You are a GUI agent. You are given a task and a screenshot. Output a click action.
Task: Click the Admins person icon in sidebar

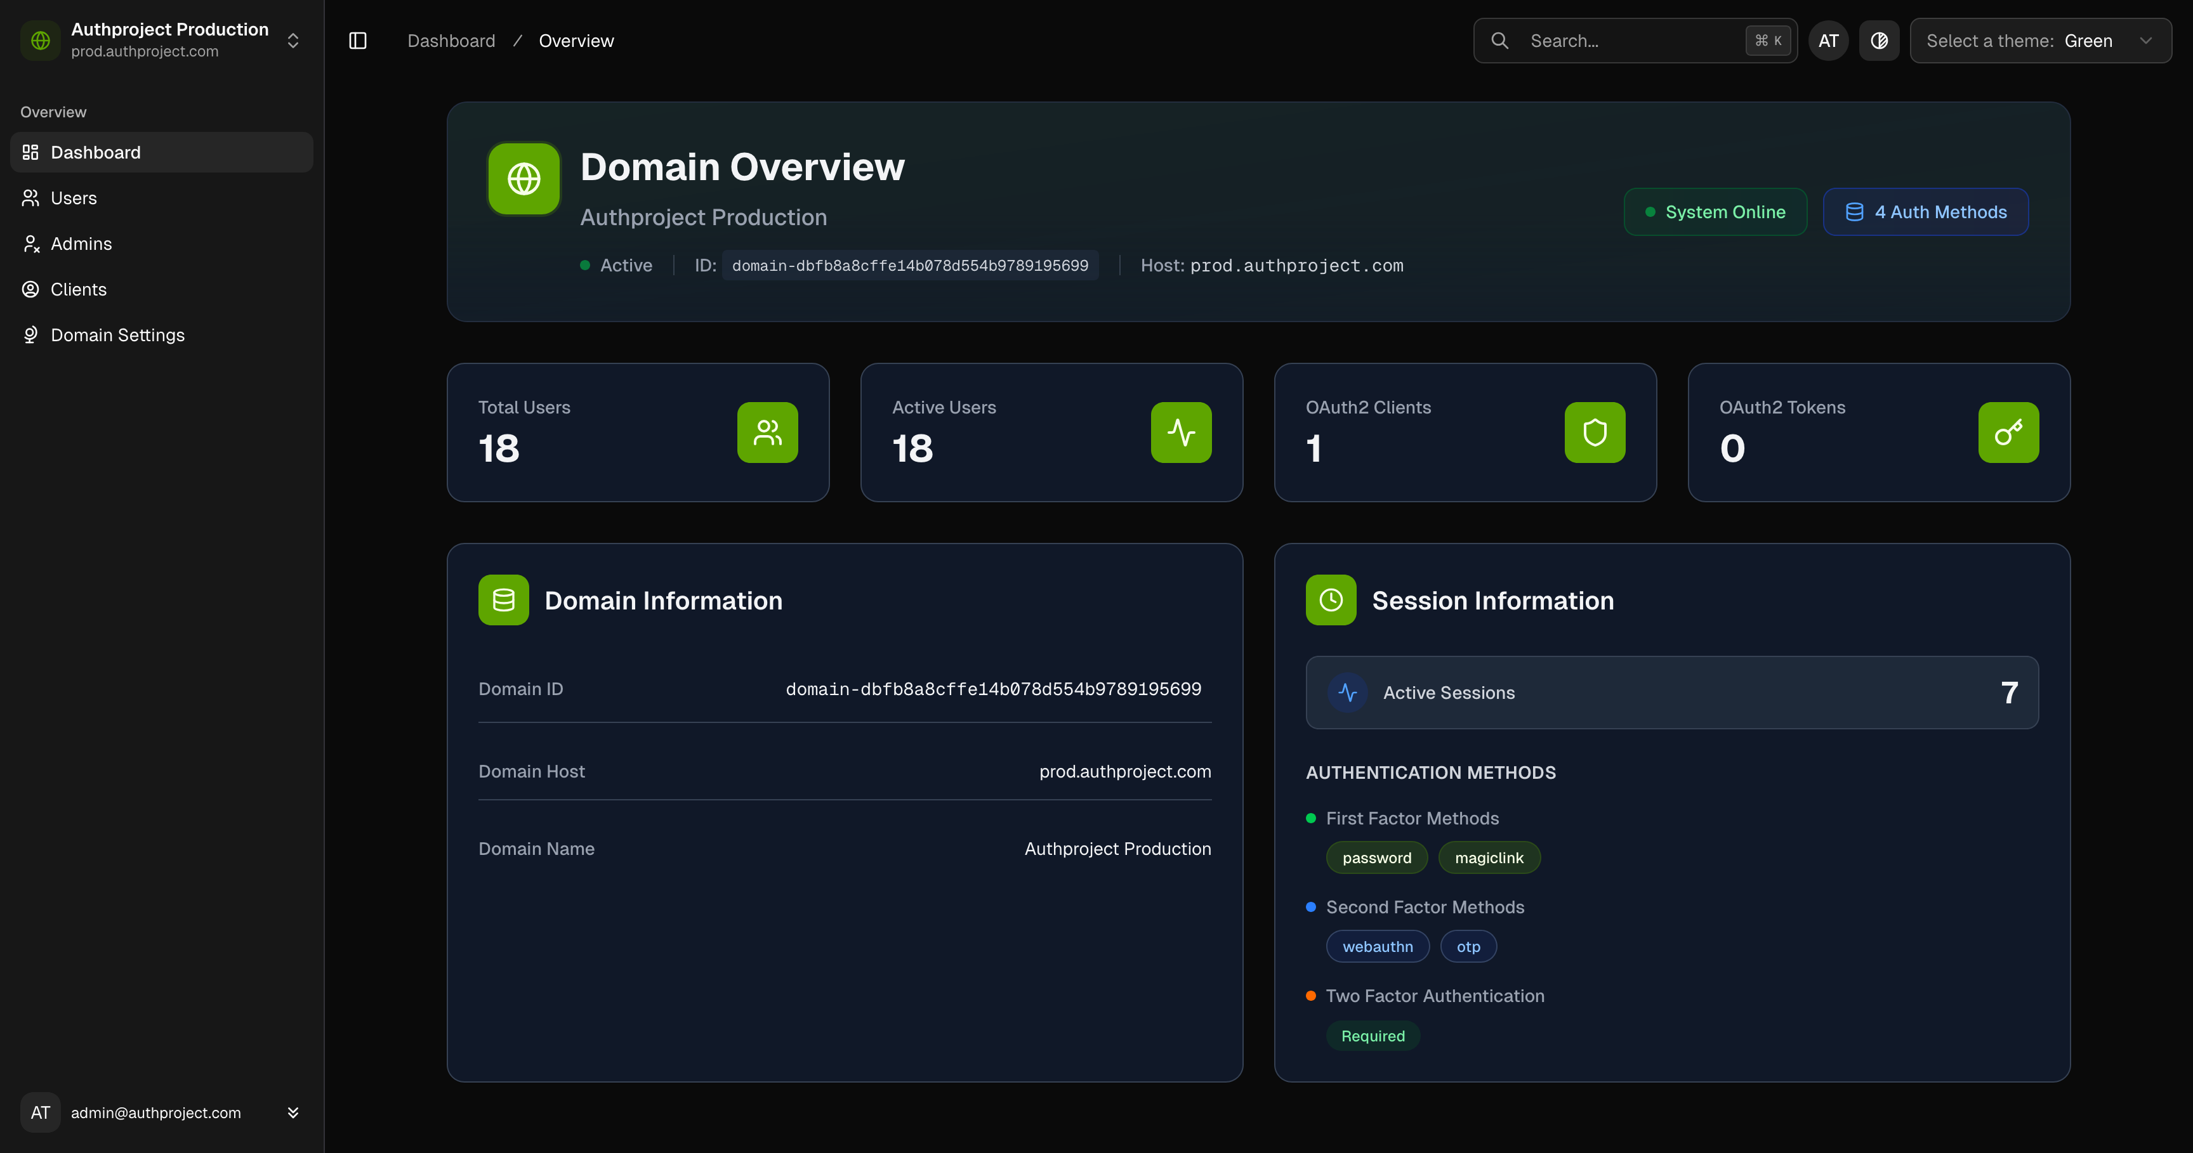[30, 244]
